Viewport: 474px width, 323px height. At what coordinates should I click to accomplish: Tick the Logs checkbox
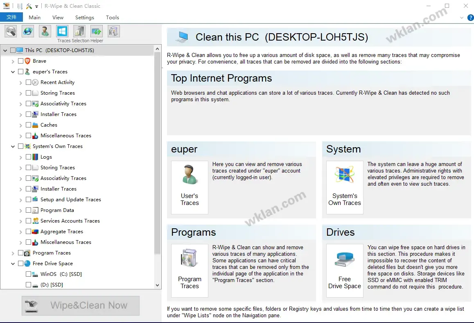[28, 157]
